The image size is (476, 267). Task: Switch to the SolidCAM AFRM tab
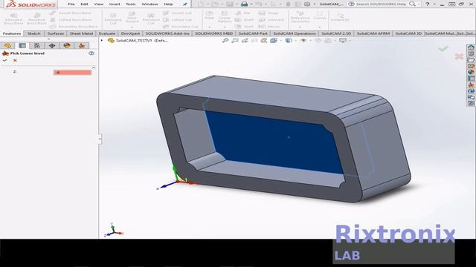373,33
